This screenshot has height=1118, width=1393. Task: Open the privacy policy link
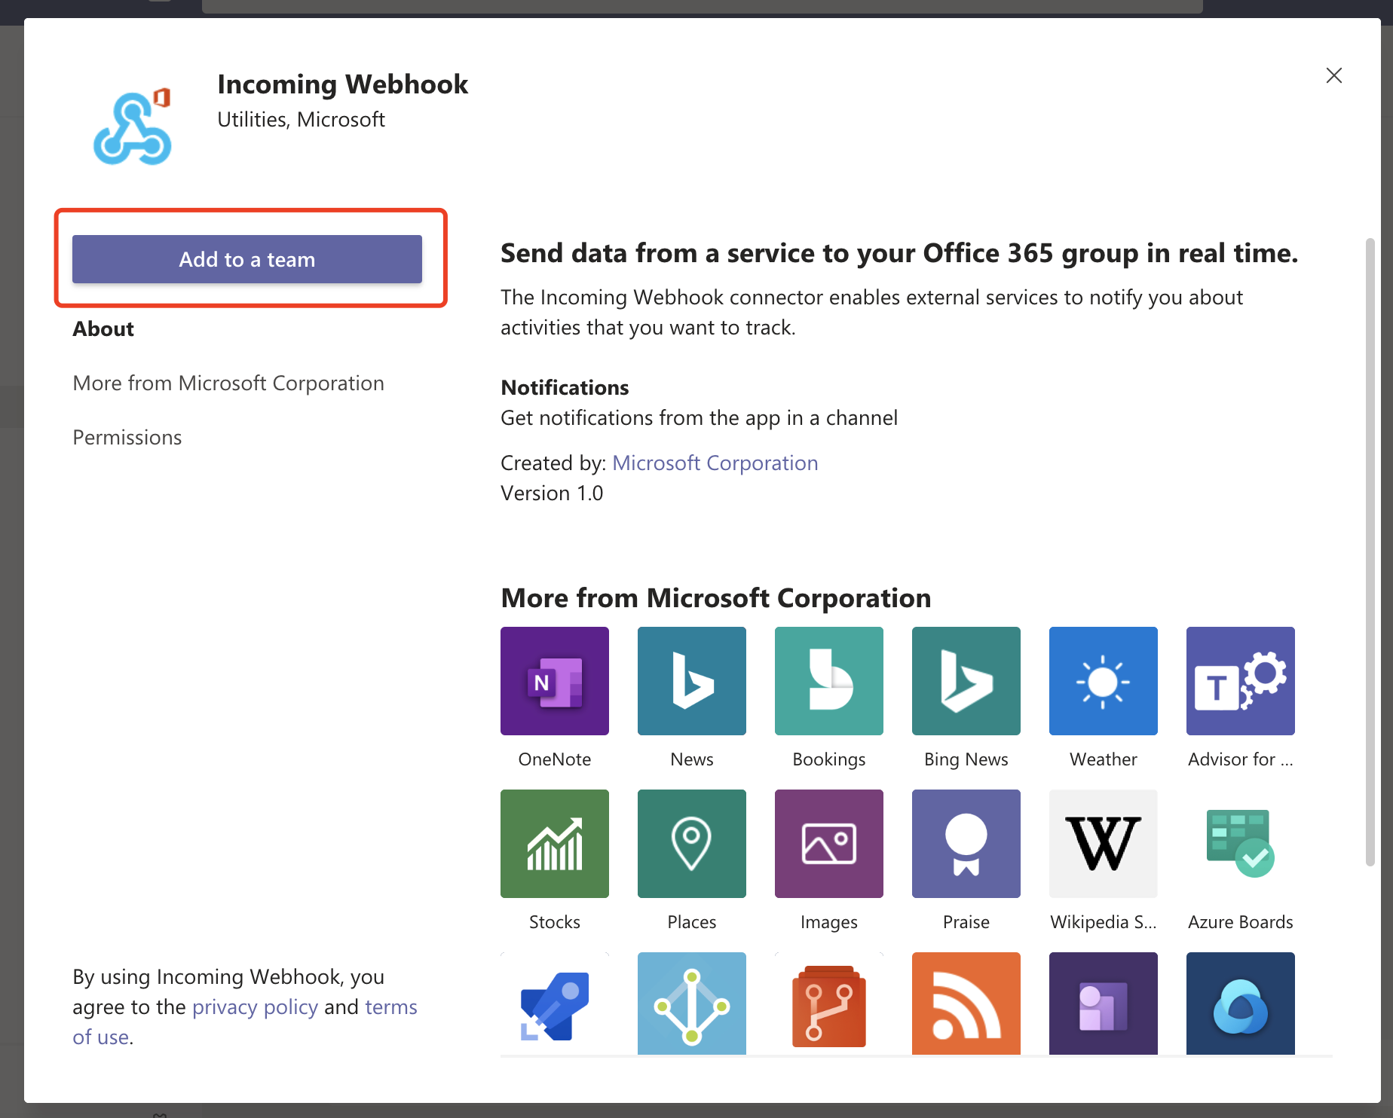click(255, 1007)
